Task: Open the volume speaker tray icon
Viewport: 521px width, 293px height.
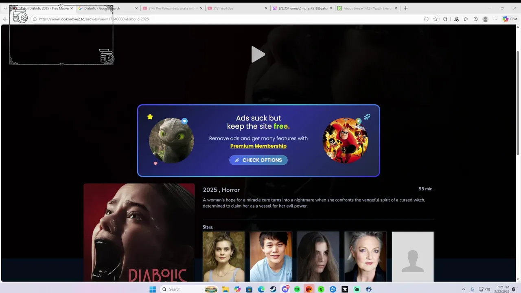Action: pyautogui.click(x=488, y=289)
